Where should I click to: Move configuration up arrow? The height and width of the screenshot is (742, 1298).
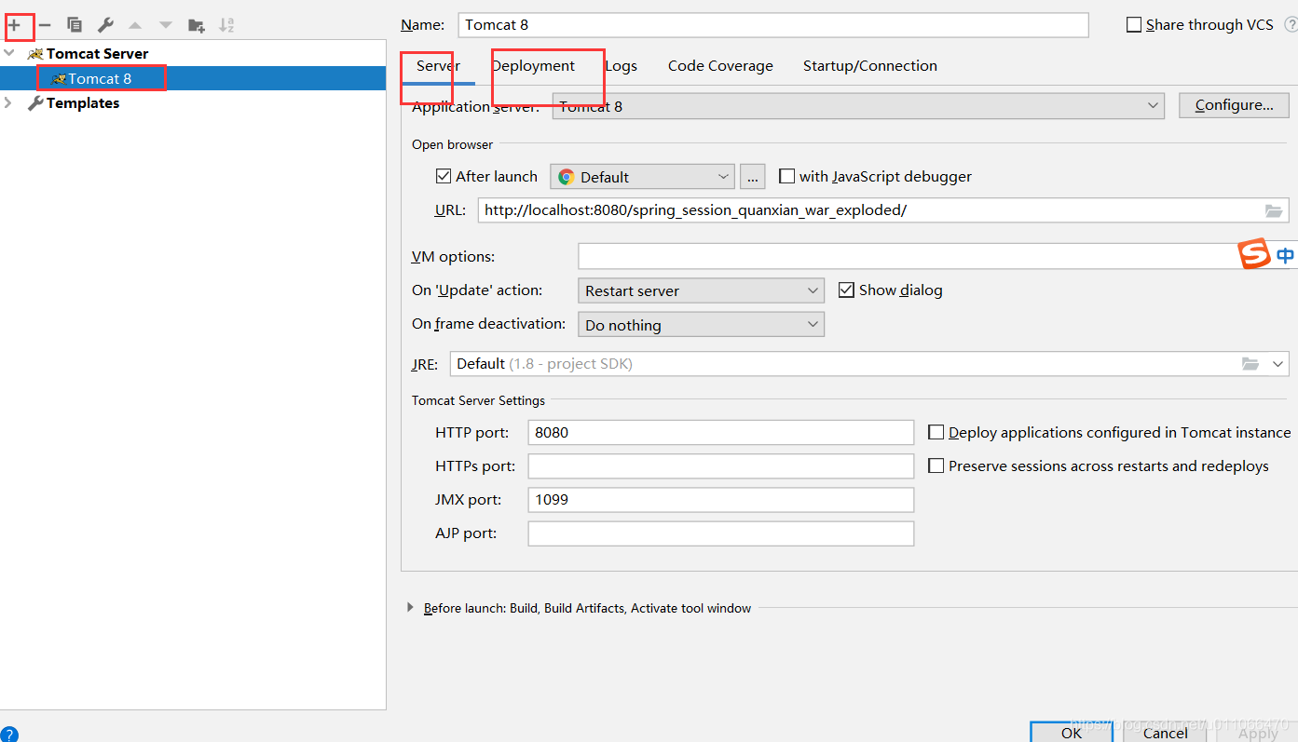(x=135, y=26)
